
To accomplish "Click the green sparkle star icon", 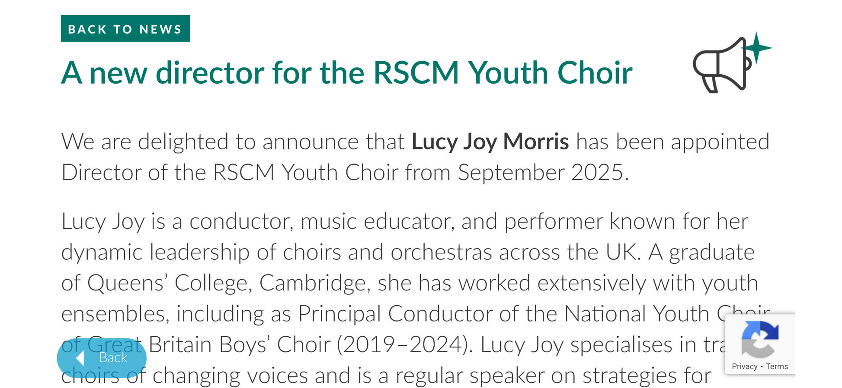I will pos(757,47).
